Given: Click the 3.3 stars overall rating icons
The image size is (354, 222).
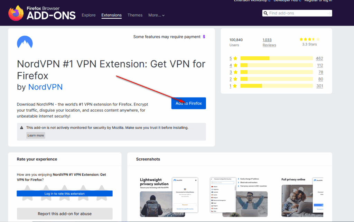Looking at the screenshot, I should tap(309, 39).
